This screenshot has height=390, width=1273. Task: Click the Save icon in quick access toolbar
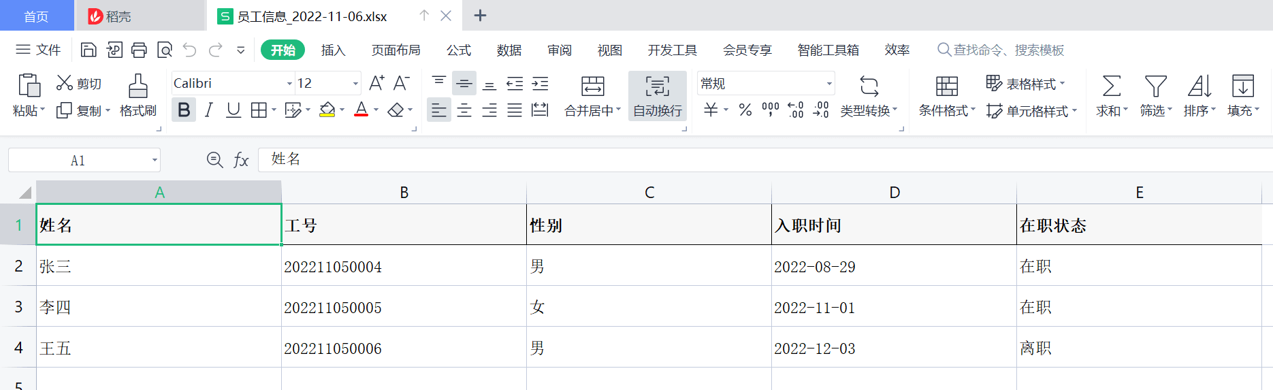(x=88, y=50)
